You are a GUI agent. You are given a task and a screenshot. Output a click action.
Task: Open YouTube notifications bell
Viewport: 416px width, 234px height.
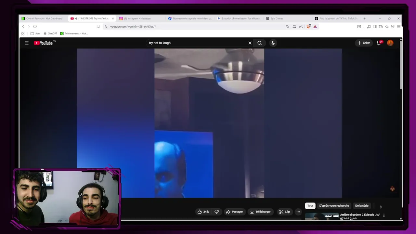(x=379, y=43)
